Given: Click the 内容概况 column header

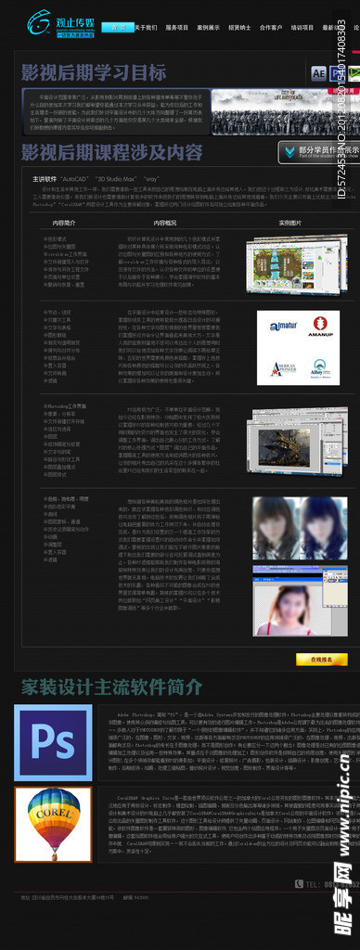Looking at the screenshot, I should tap(165, 223).
